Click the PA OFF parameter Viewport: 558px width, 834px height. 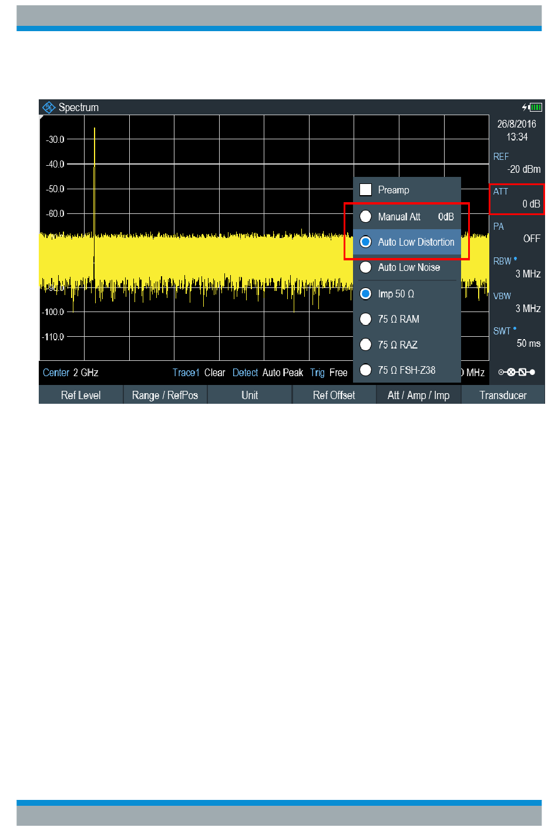coord(517,233)
